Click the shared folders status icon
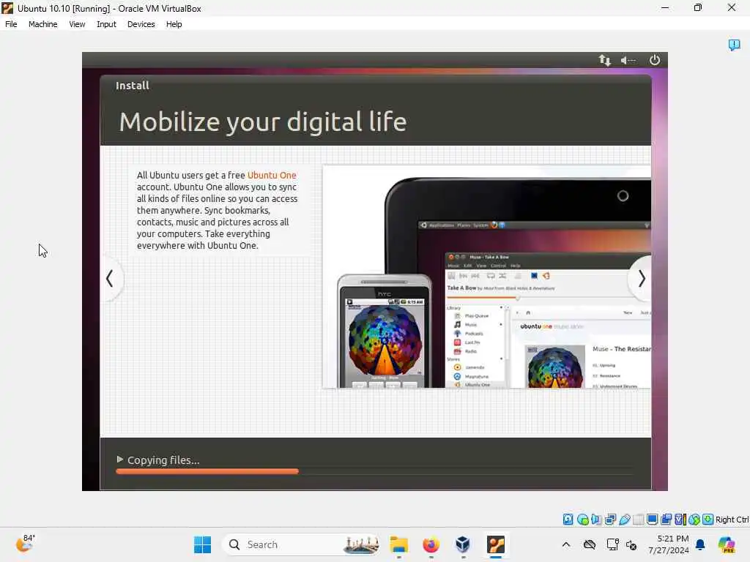This screenshot has height=562, width=750. click(638, 520)
